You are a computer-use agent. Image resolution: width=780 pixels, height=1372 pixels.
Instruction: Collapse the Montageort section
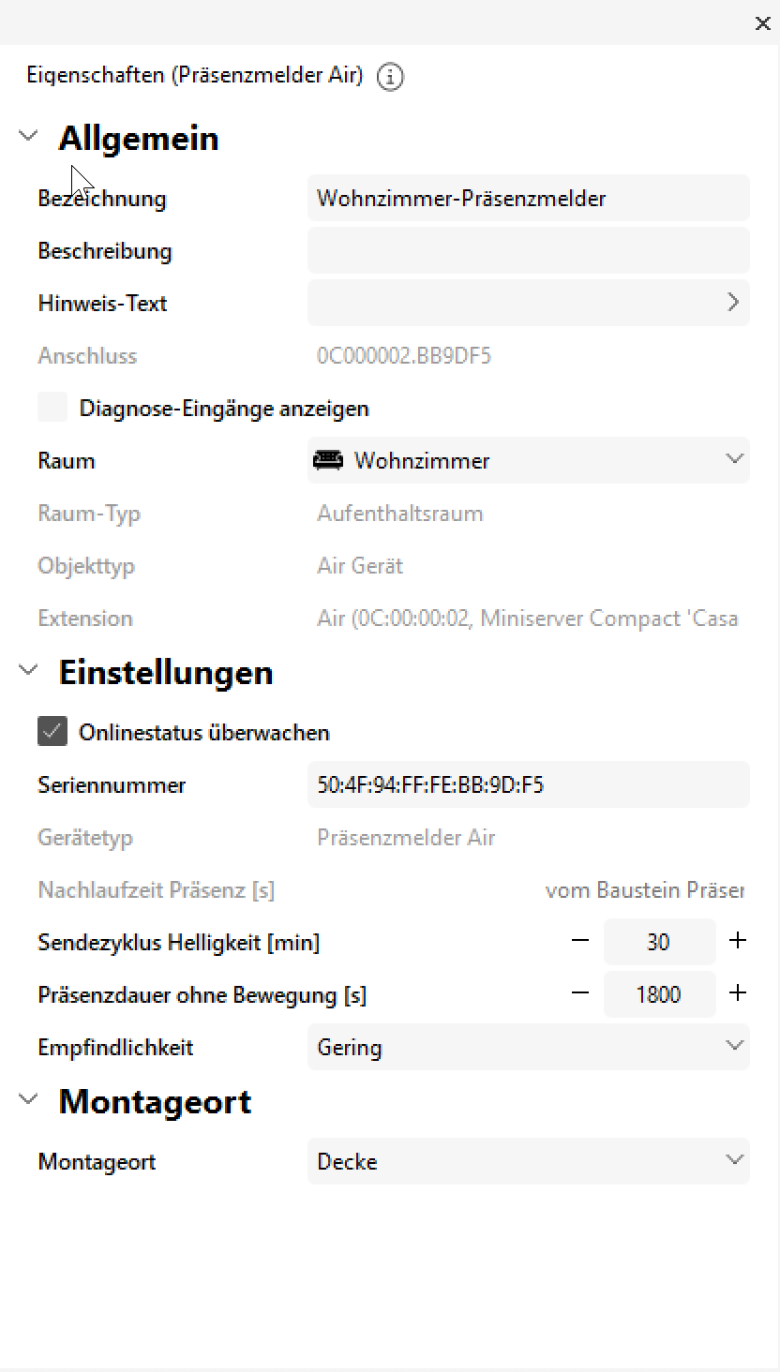29,1100
